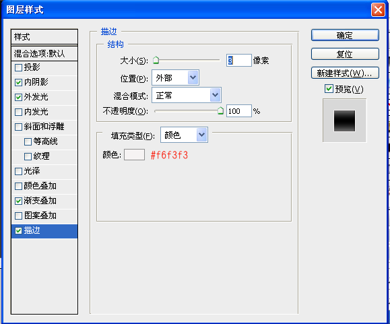
Task: Expand the 混合模式 blend mode dropdown
Action: click(187, 95)
